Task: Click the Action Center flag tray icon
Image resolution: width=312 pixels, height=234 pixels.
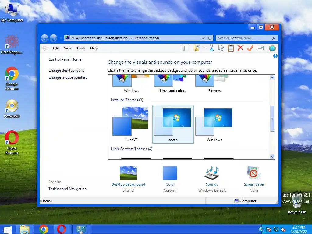Action: coord(269,230)
